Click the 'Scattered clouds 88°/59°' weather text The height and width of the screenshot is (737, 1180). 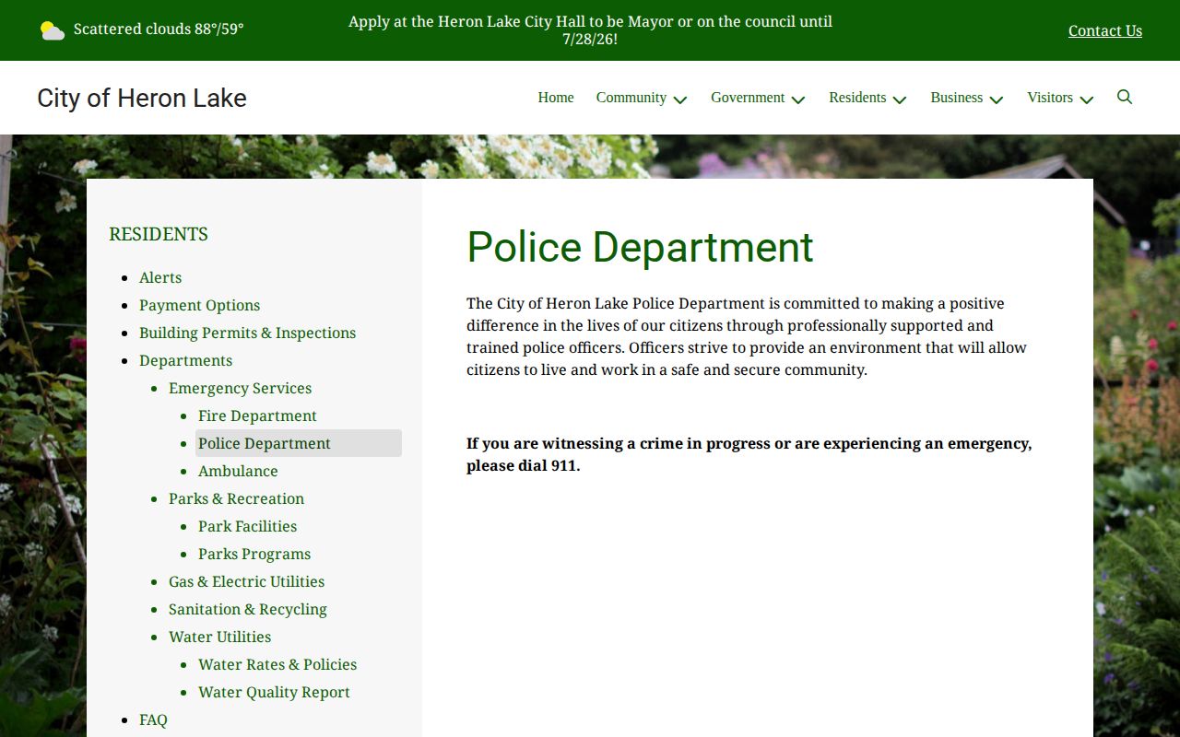159,29
